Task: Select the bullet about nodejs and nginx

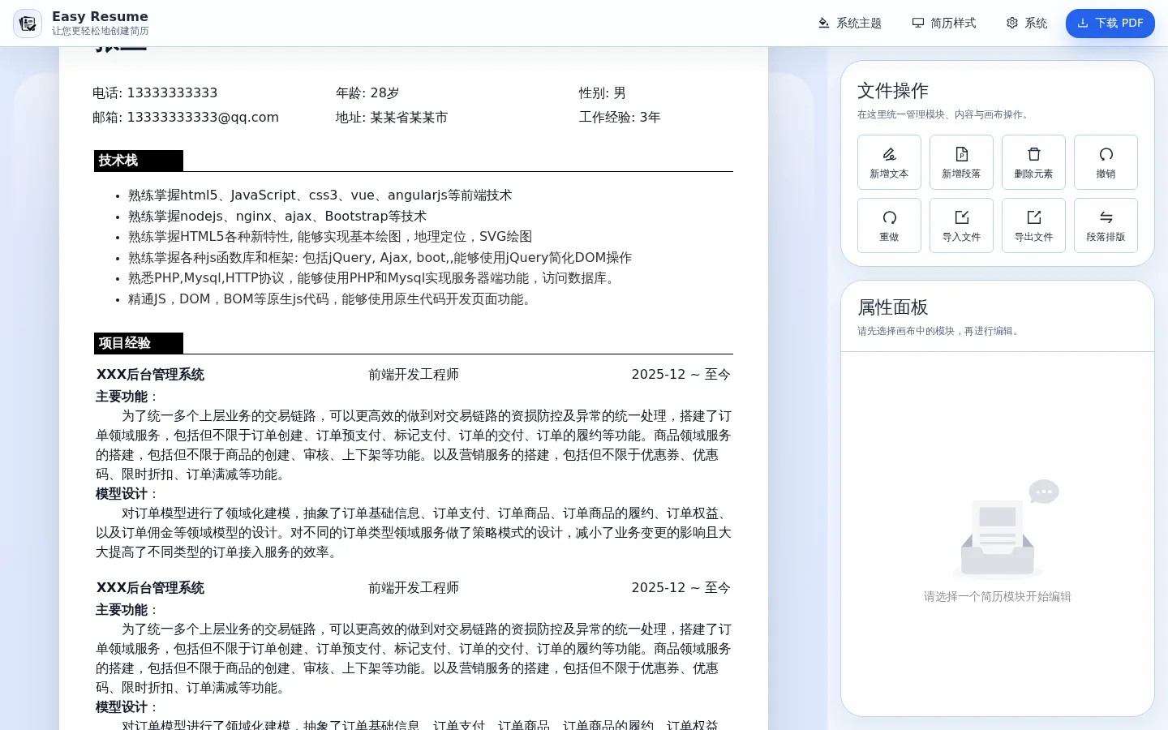Action: coord(277,217)
